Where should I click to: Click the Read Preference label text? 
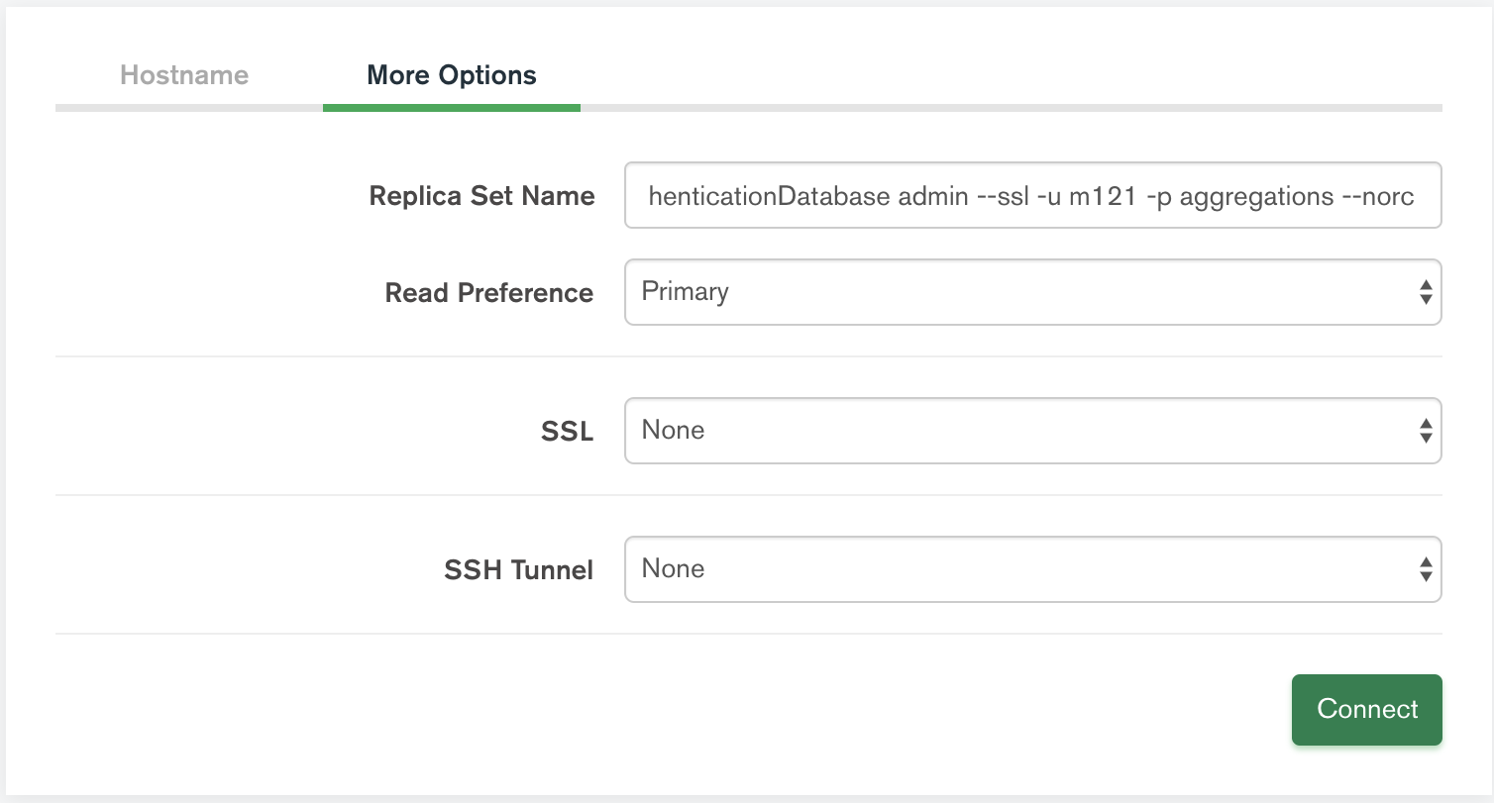pos(489,293)
